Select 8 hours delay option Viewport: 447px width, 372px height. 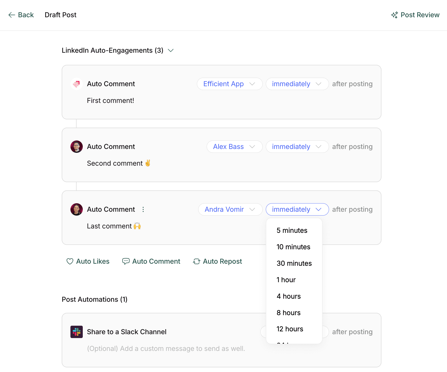[294, 313]
